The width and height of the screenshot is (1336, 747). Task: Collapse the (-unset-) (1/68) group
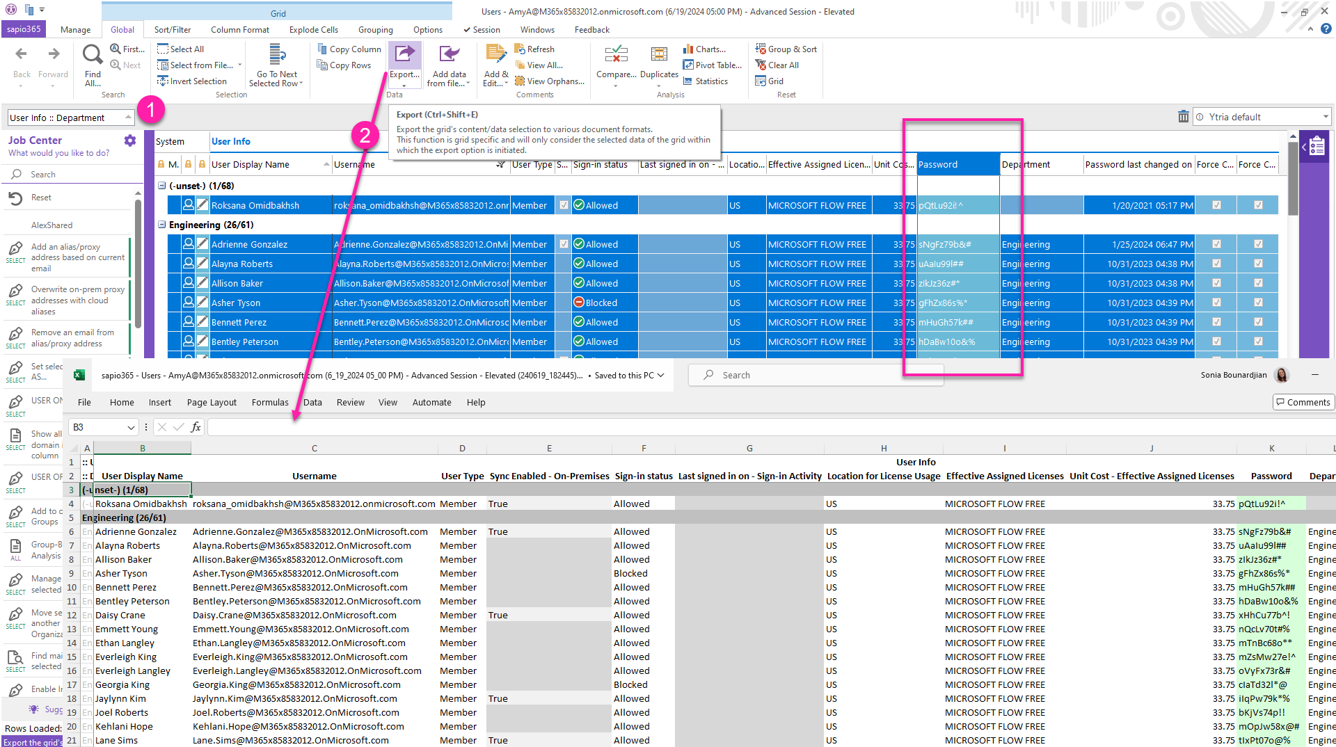click(161, 186)
